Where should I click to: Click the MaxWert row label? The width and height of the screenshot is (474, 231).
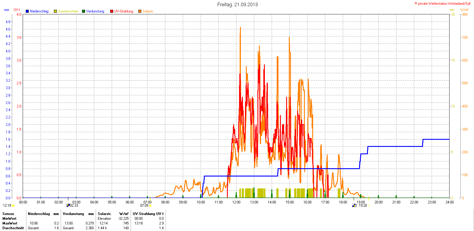point(10,223)
